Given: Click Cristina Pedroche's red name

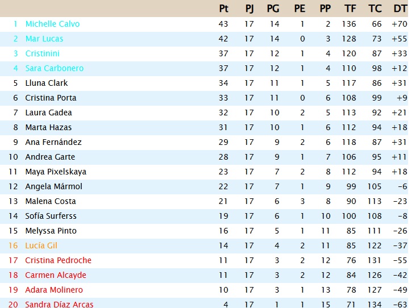Looking at the screenshot, I should tap(58, 260).
